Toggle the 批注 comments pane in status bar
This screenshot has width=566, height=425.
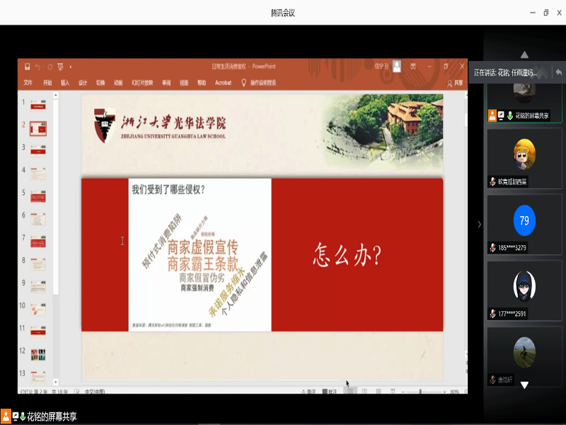(x=330, y=391)
